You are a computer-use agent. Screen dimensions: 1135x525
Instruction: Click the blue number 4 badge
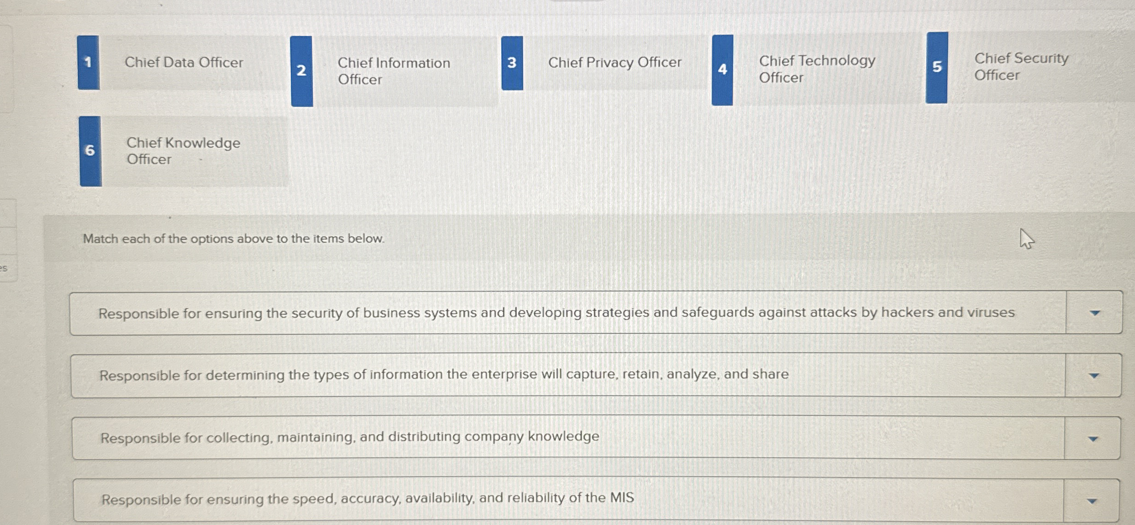click(722, 70)
